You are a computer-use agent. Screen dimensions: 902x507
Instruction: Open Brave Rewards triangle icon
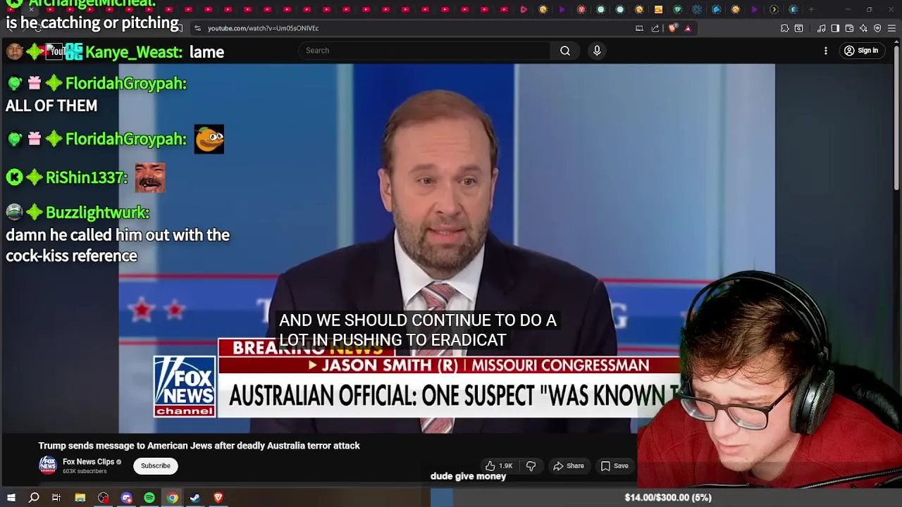[688, 28]
